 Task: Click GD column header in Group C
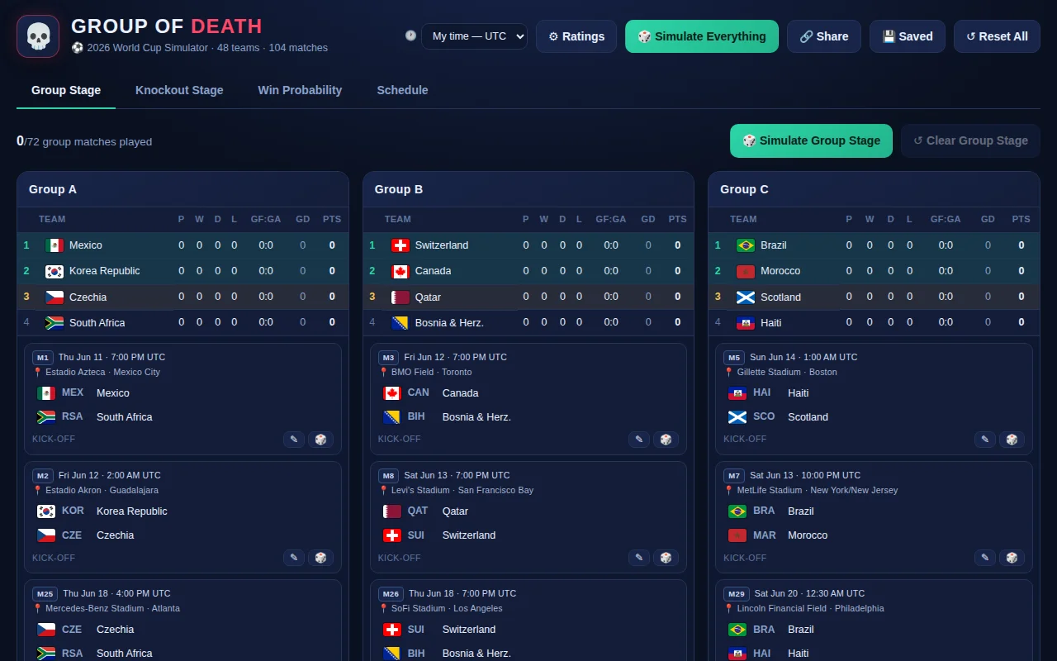988,219
